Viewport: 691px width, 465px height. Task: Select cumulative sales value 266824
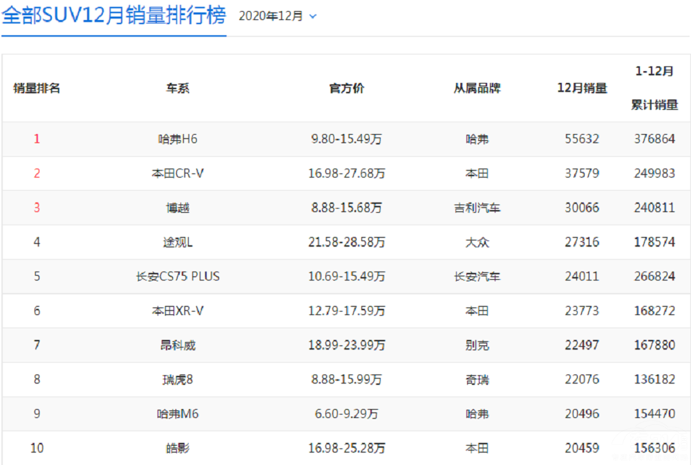click(x=654, y=276)
